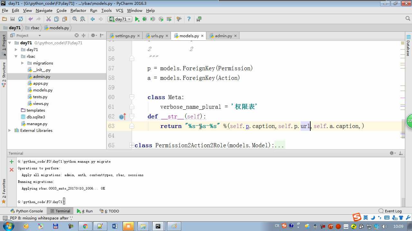Toggle the Database side panel

(x=408, y=45)
